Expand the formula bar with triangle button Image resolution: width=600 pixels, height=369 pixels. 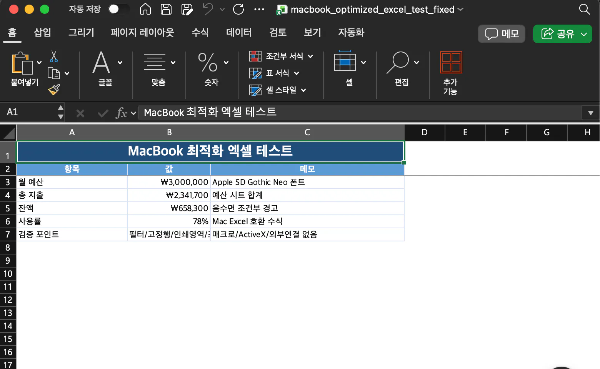coord(591,113)
